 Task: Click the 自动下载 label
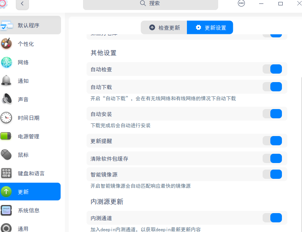click(101, 87)
